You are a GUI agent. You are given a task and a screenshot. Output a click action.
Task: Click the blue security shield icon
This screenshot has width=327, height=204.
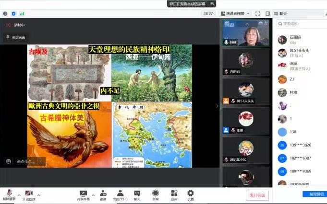pos(13,14)
